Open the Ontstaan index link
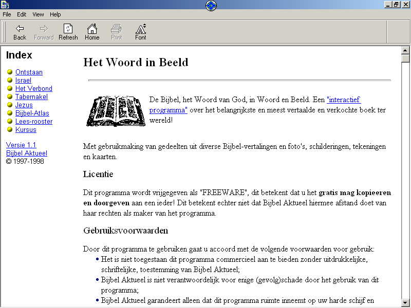 (x=29, y=72)
